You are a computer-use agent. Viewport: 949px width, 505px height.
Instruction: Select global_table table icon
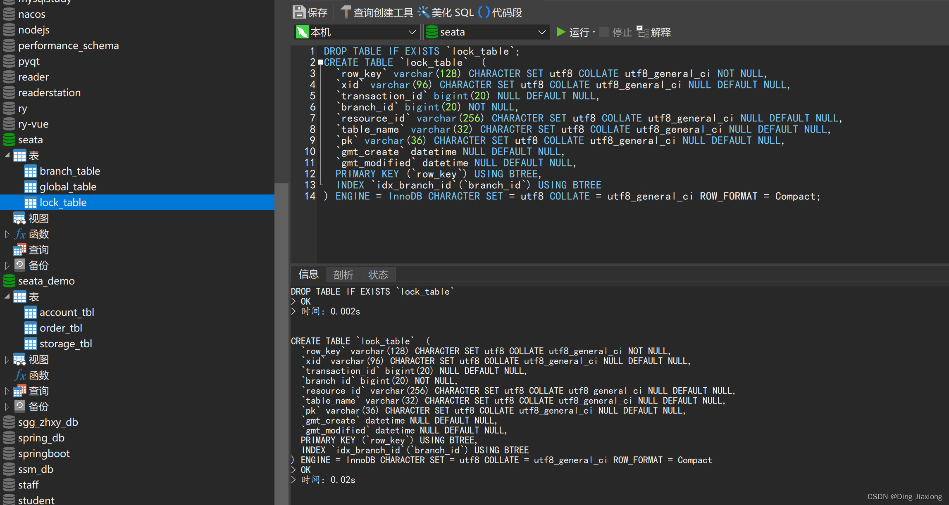pyautogui.click(x=30, y=187)
